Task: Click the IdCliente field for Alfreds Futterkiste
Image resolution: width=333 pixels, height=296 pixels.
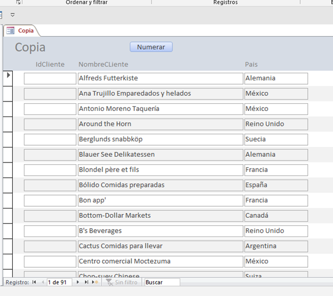Action: tap(50, 79)
